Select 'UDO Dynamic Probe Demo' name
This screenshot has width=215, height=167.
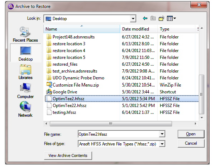pyautogui.click(x=78, y=78)
